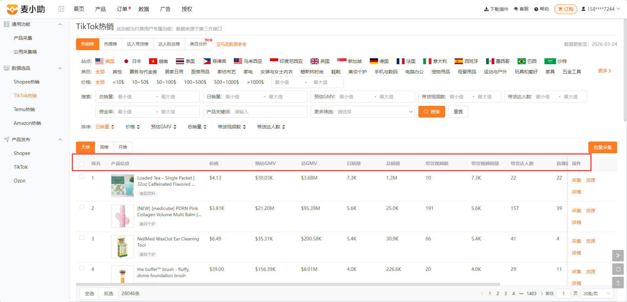Click the refresh floating icon
This screenshot has width=627, height=302.
click(x=618, y=269)
